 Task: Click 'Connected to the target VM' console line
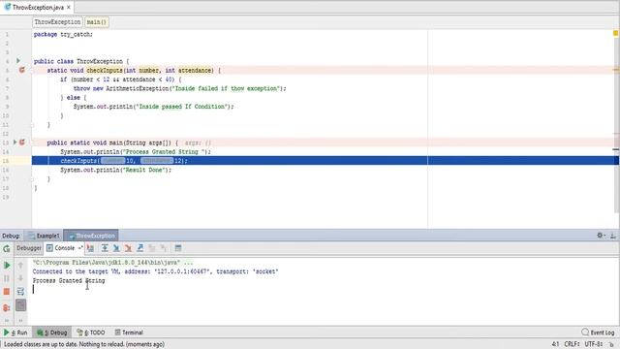155,271
